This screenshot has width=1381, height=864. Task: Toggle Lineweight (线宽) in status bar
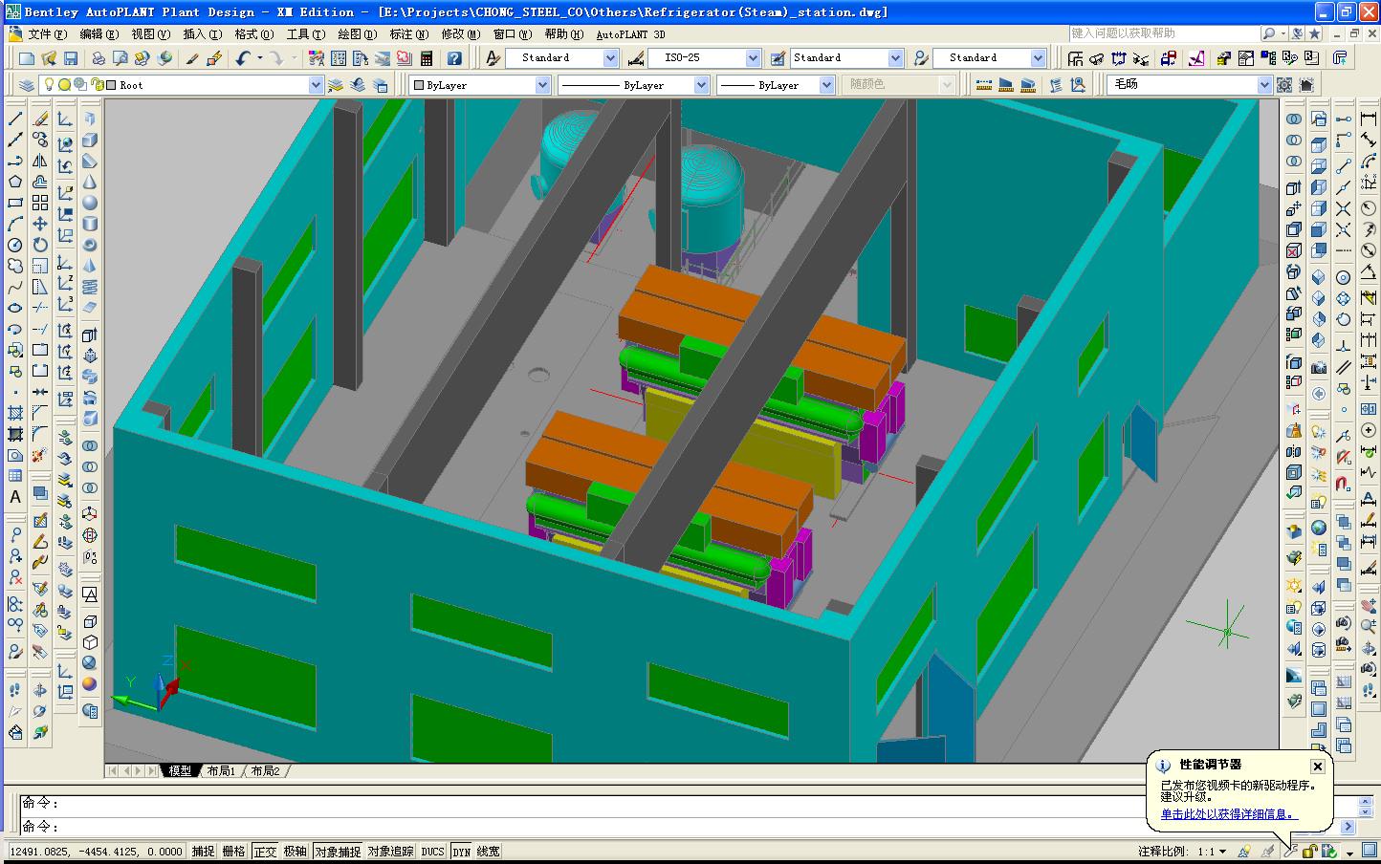[x=489, y=852]
